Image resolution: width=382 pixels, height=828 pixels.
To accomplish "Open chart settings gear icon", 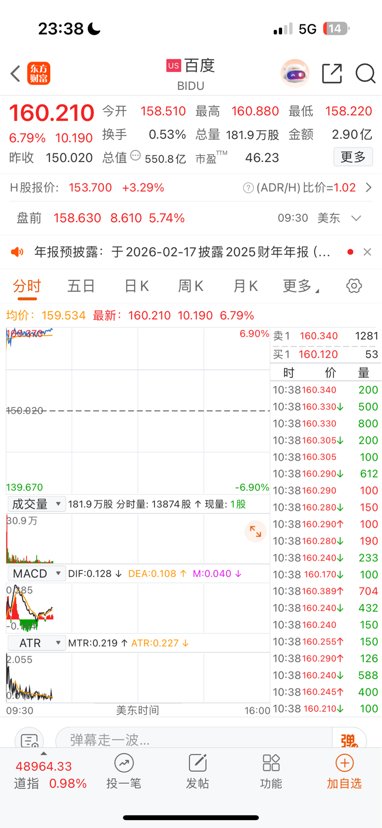I will 354,286.
